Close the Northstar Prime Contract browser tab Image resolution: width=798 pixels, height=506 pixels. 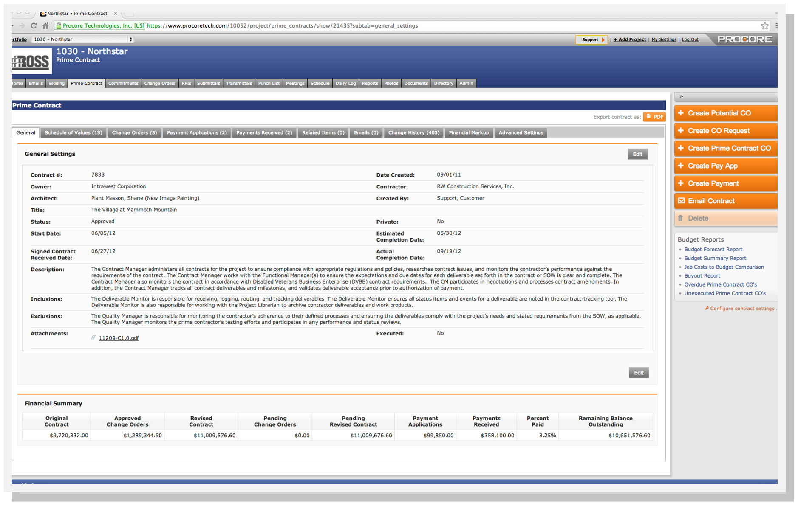point(115,14)
